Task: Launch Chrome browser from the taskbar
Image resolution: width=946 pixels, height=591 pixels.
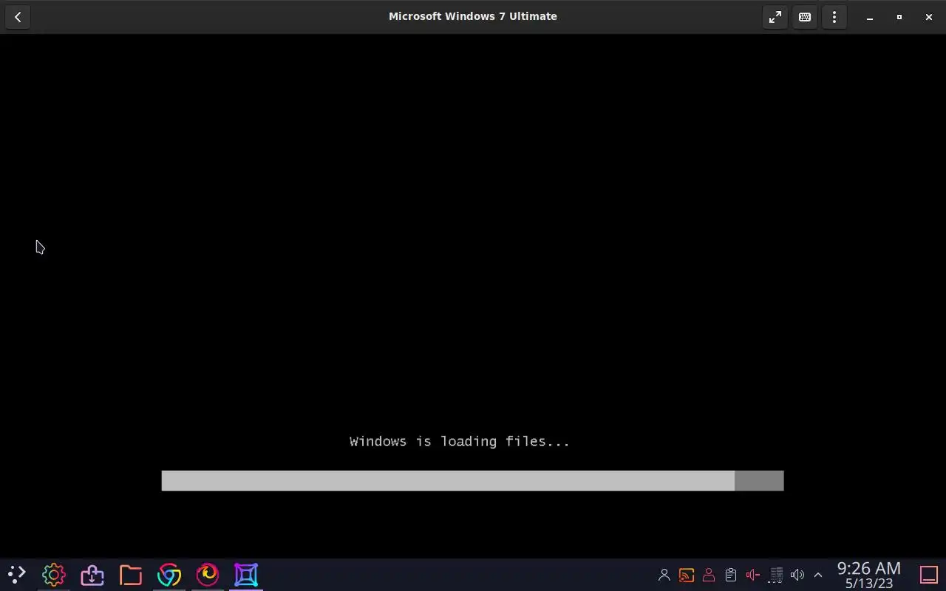Action: click(x=169, y=575)
